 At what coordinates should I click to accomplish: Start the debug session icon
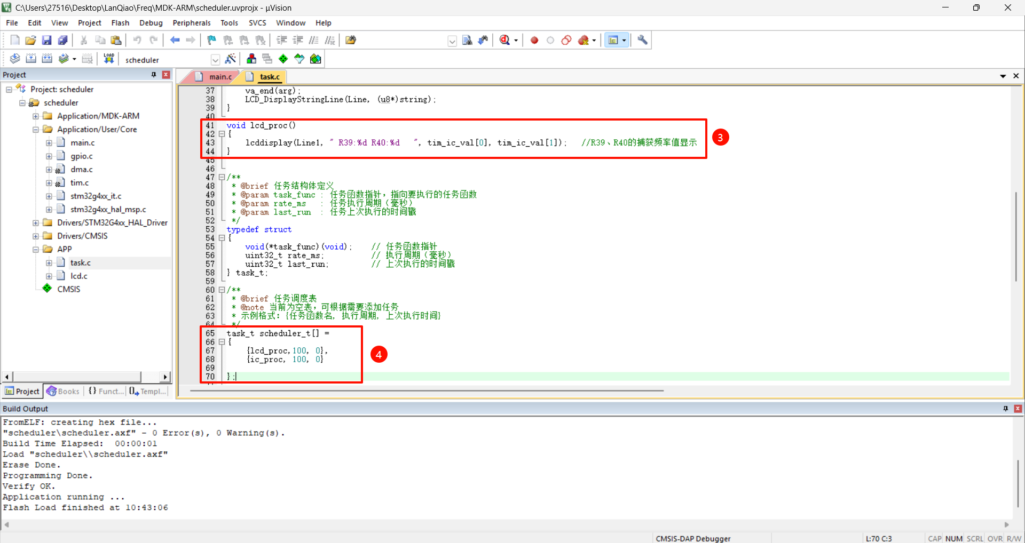tap(504, 40)
